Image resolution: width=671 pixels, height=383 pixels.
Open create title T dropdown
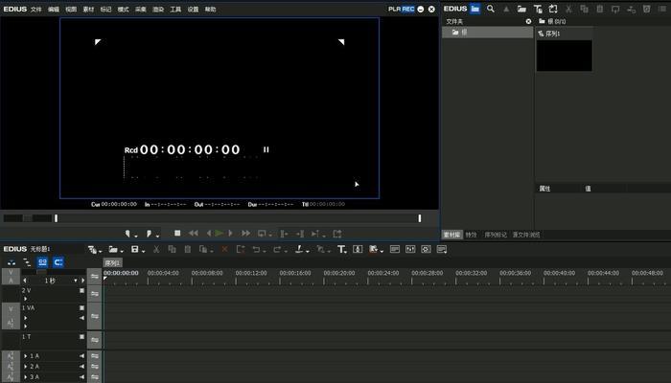click(342, 249)
